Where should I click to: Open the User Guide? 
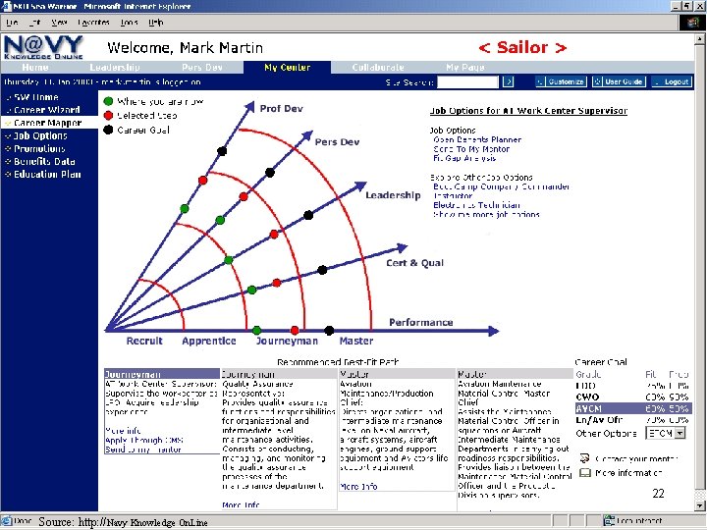pos(619,81)
